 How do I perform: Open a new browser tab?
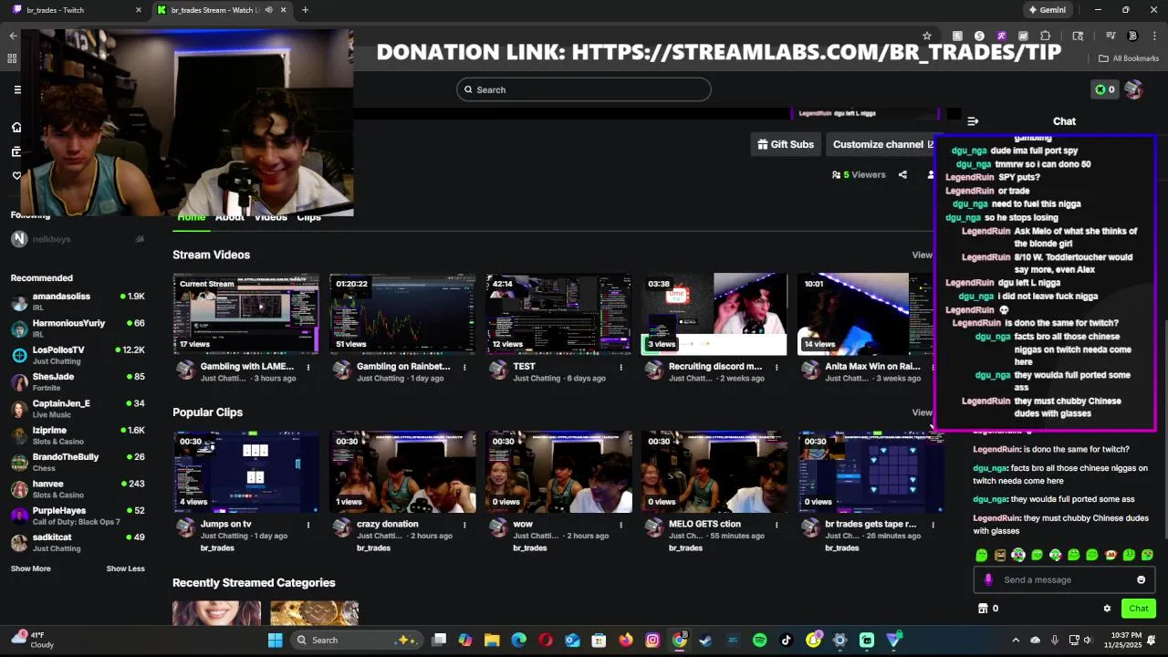[x=305, y=10]
